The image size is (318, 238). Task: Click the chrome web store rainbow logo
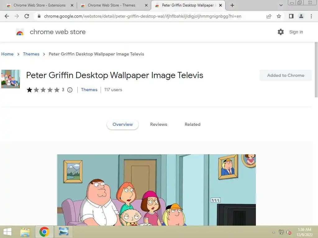[20, 32]
